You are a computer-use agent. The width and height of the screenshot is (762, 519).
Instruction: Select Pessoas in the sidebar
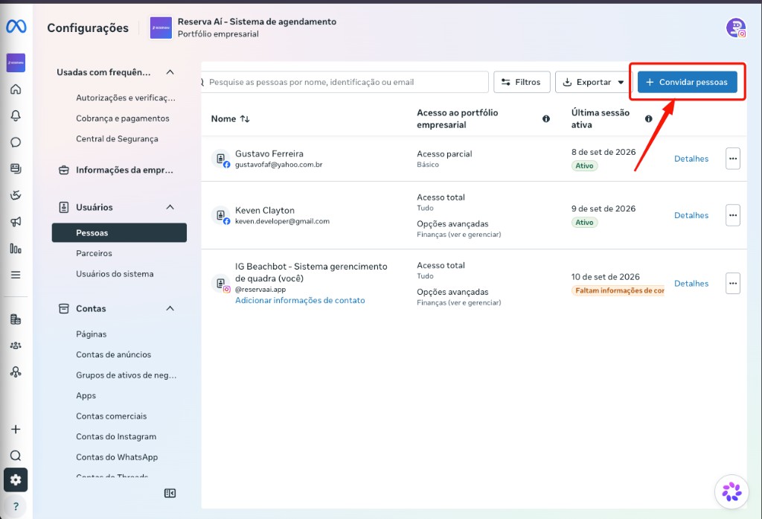pos(119,232)
